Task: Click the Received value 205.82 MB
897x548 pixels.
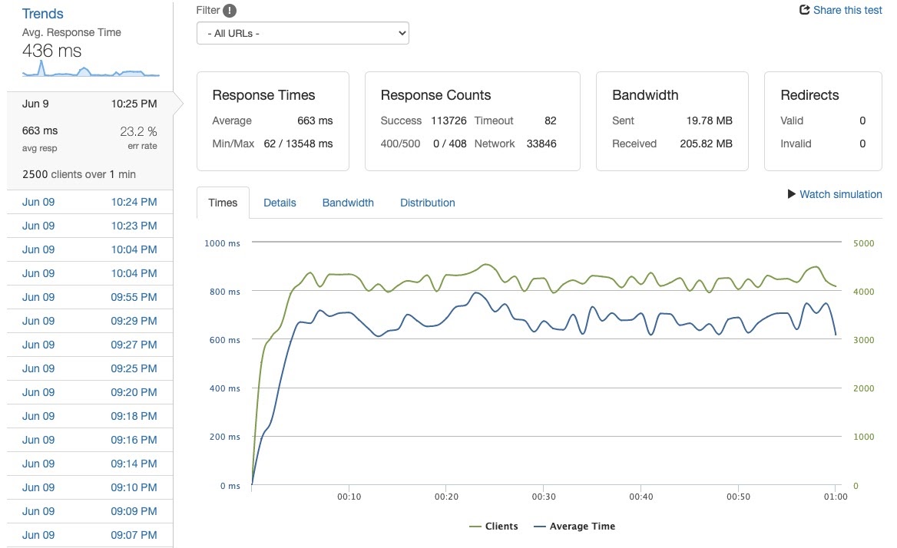Action: pos(706,144)
